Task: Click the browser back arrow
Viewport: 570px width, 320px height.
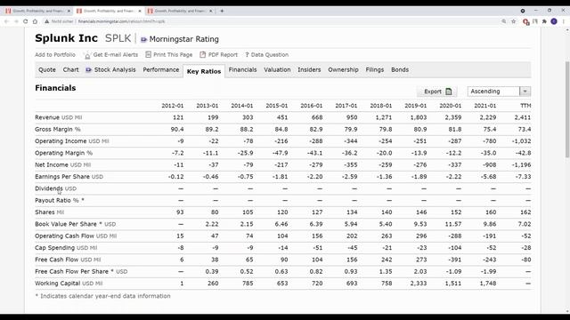Action: coord(6,21)
